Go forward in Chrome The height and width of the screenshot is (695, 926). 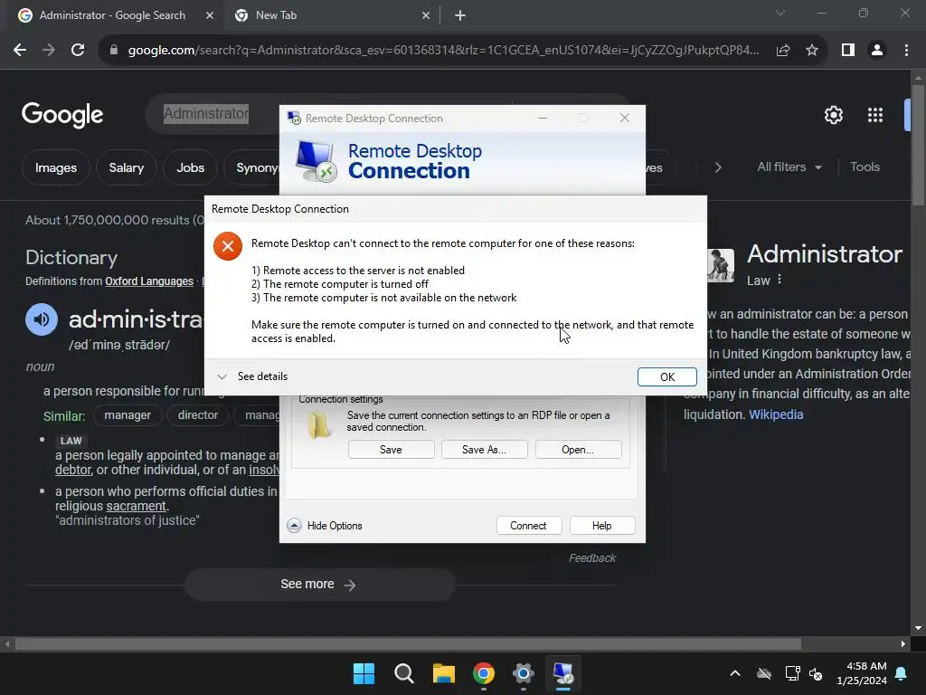(x=49, y=51)
